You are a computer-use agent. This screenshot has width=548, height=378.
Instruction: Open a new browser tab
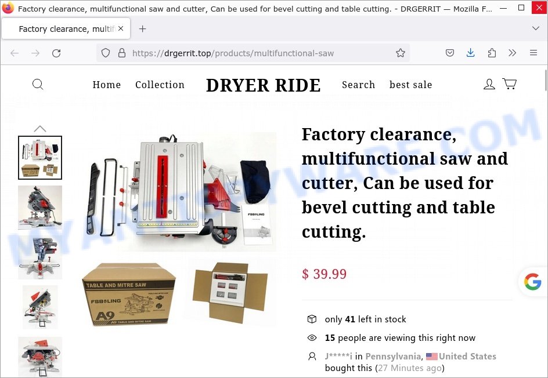[143, 28]
